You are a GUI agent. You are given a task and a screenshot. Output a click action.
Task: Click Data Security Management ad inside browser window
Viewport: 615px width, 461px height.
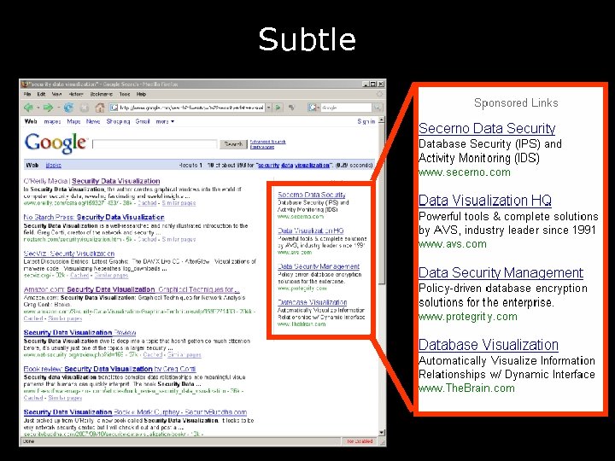coord(319,266)
